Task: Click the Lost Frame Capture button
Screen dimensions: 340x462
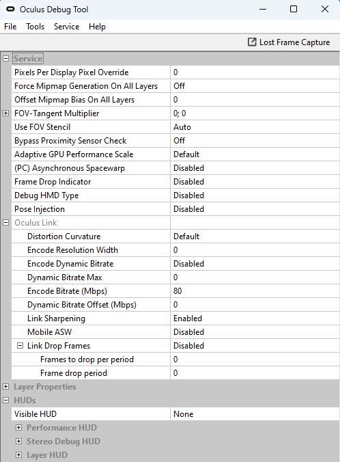Action: [x=289, y=42]
